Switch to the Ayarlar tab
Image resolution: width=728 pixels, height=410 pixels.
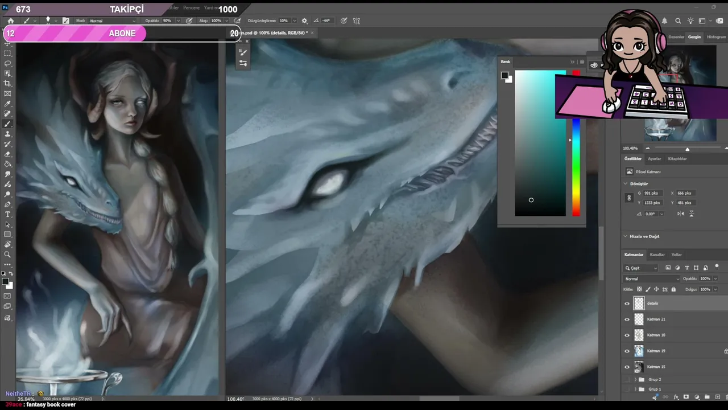[655, 159]
